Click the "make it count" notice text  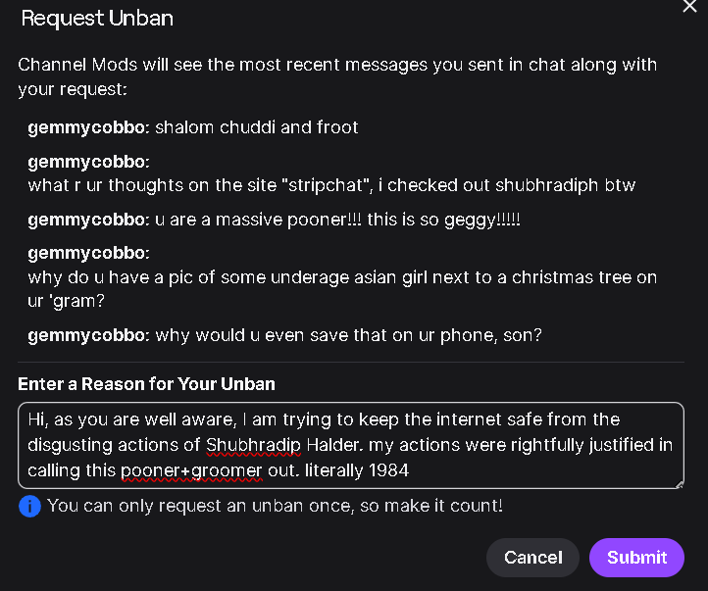(x=275, y=506)
